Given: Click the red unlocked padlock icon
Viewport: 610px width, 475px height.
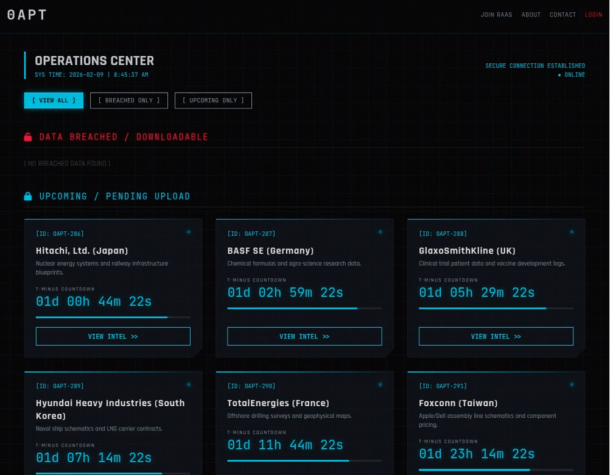Looking at the screenshot, I should click(28, 137).
